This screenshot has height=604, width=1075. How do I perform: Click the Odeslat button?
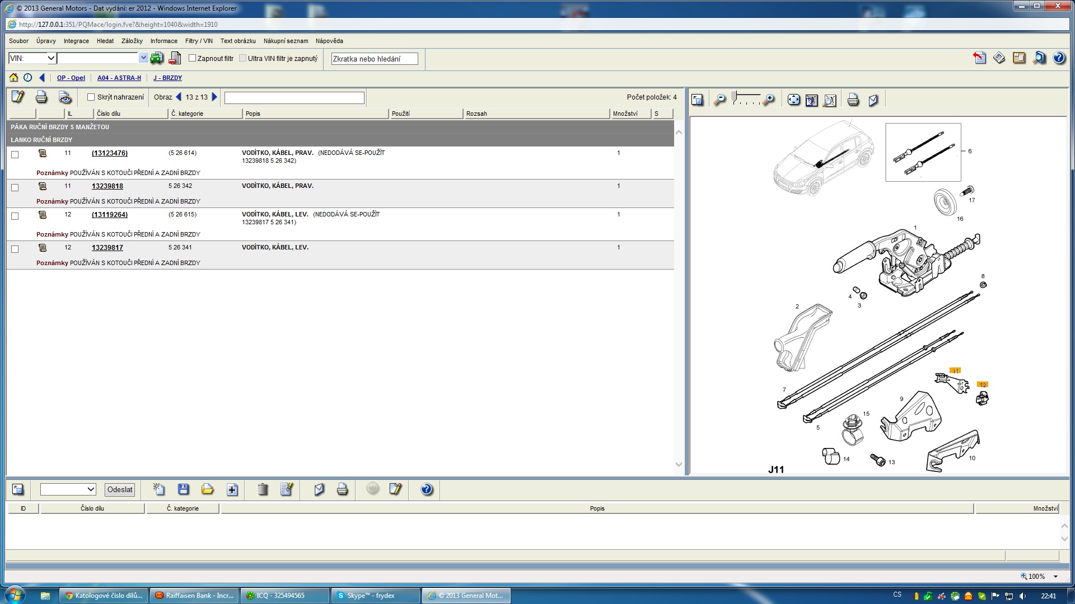pyautogui.click(x=120, y=489)
